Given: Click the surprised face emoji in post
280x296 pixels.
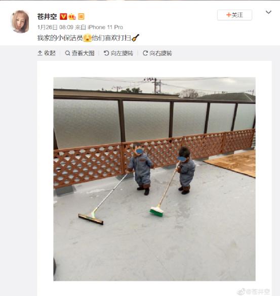Looking at the screenshot, I should [x=87, y=38].
